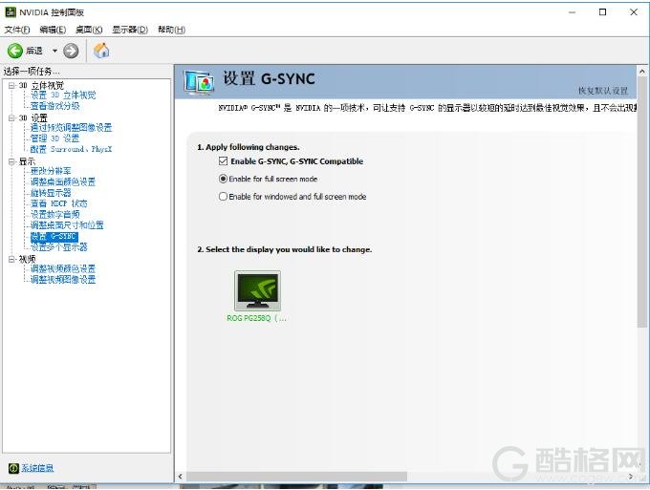Open the 帮助(H) menu

coord(171,30)
